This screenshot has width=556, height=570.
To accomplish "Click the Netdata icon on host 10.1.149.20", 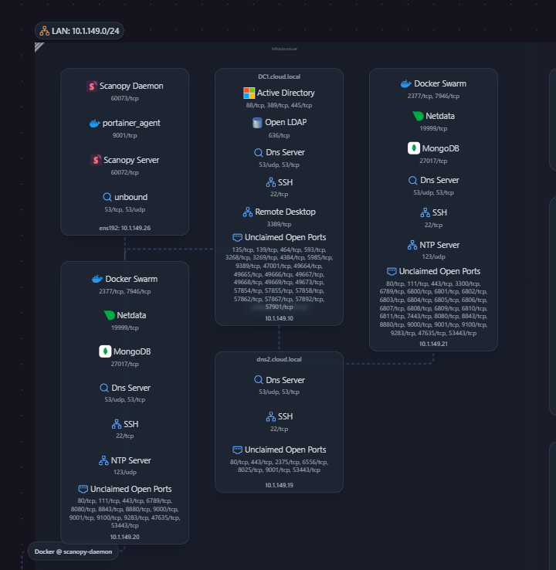I will tap(110, 315).
